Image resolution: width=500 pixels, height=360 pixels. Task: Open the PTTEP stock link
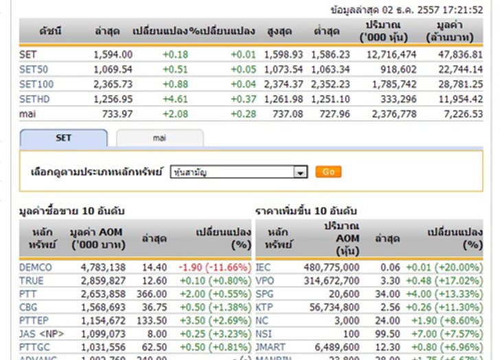point(34,320)
